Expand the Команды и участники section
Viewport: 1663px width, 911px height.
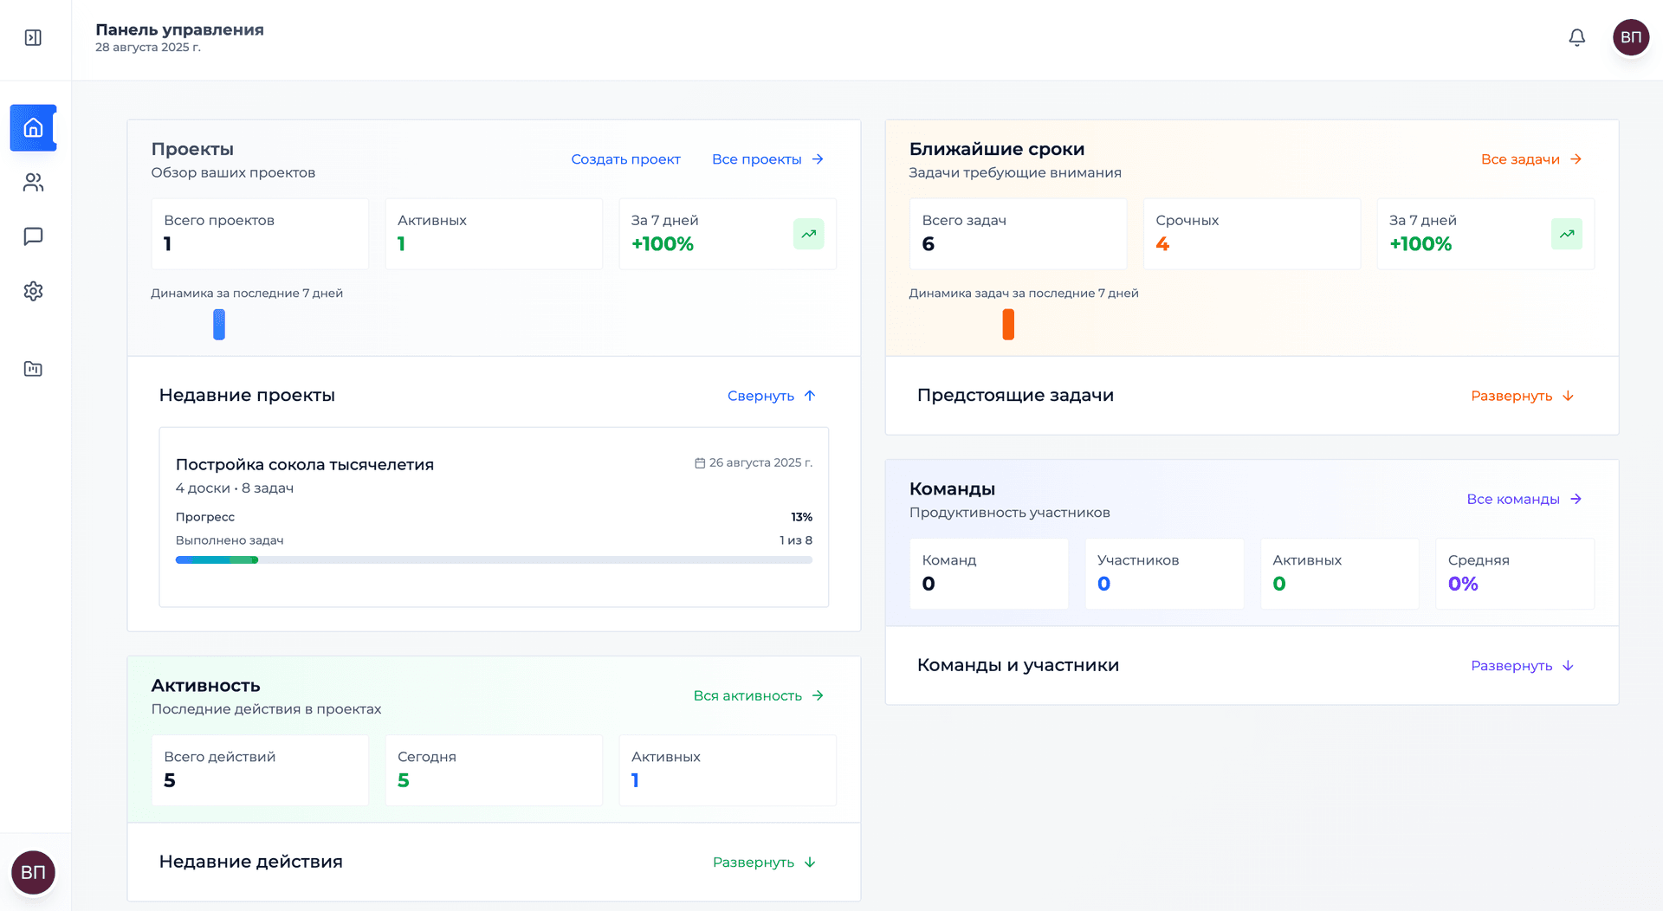1522,666
